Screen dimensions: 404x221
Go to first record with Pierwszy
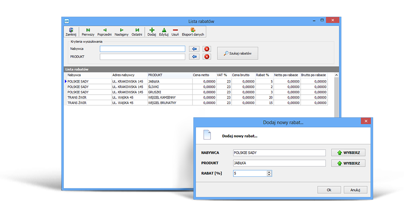(x=88, y=32)
